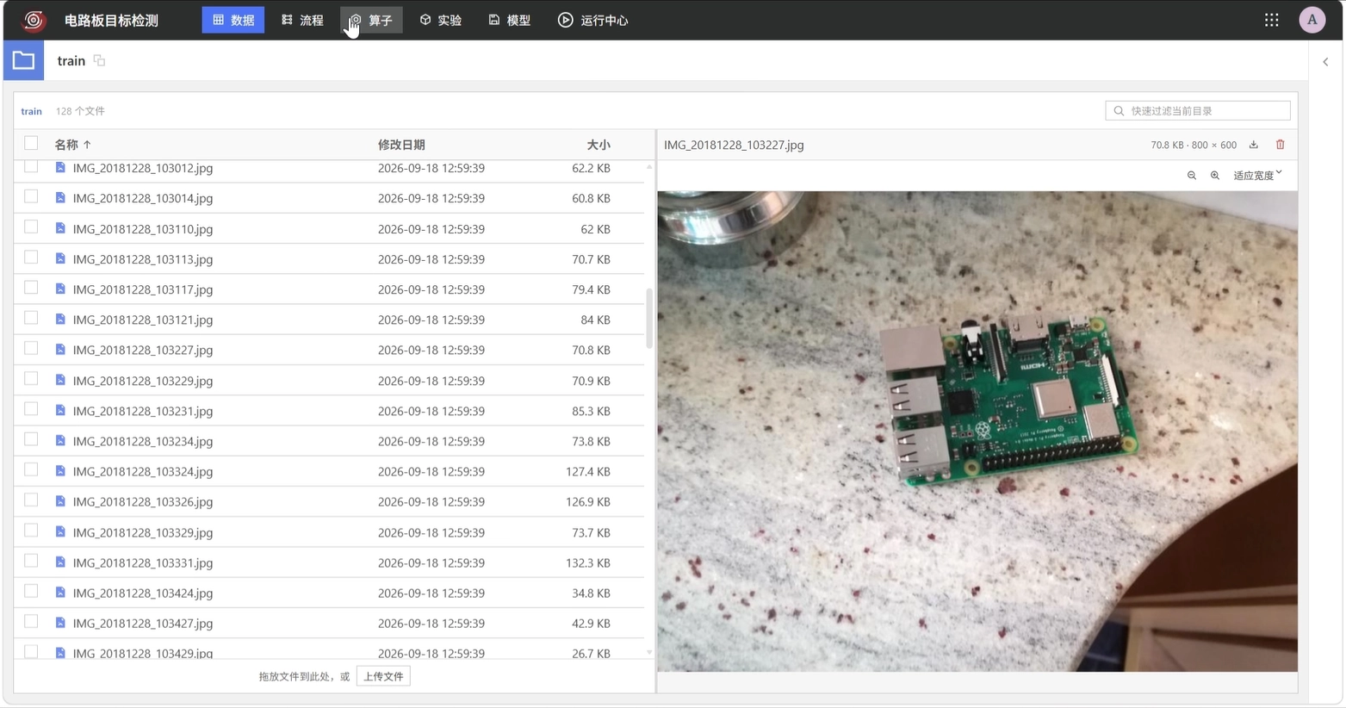This screenshot has width=1346, height=708.
Task: Select checkbox next to IMG_20181228_103324.jpg
Action: pyautogui.click(x=31, y=470)
